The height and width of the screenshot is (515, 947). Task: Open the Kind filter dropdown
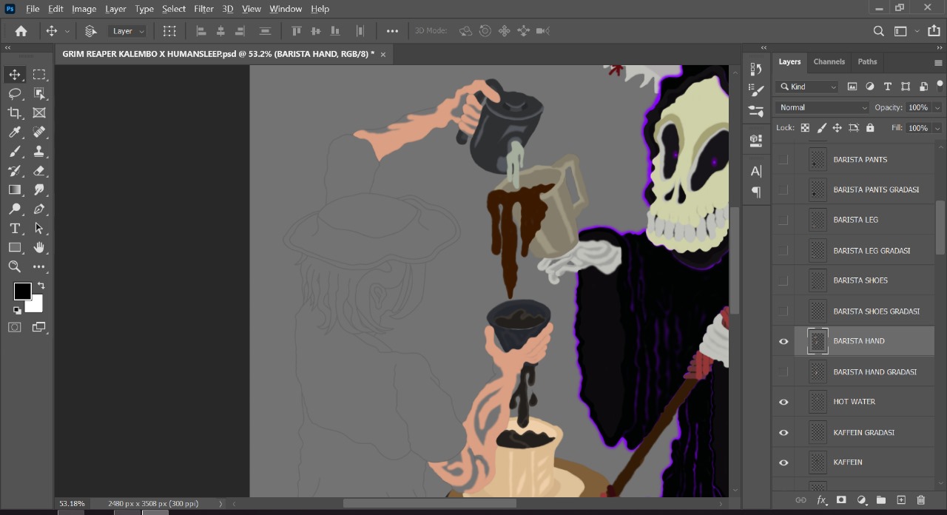click(807, 87)
